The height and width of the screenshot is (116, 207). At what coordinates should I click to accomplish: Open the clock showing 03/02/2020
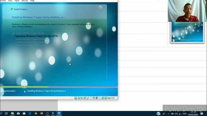tap(193, 113)
